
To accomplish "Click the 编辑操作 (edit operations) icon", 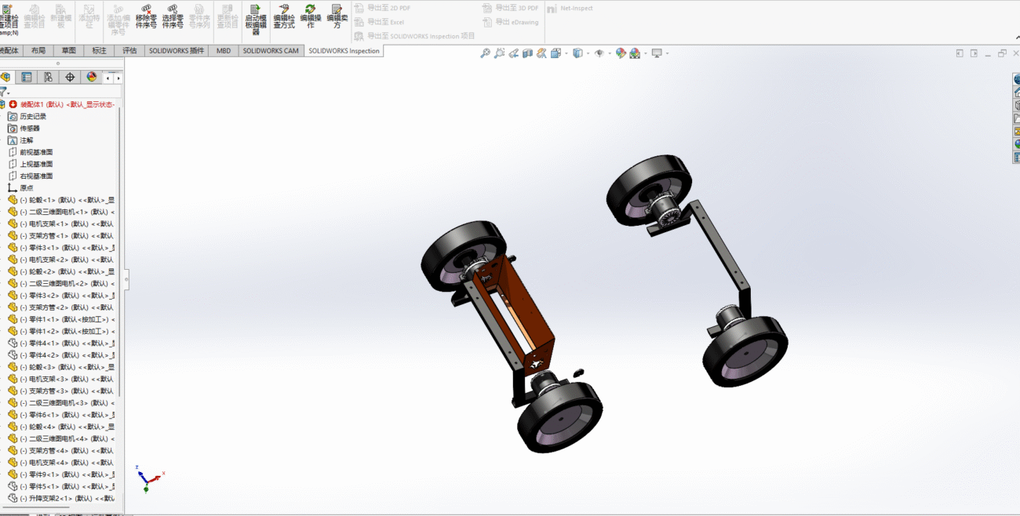I will click(311, 16).
